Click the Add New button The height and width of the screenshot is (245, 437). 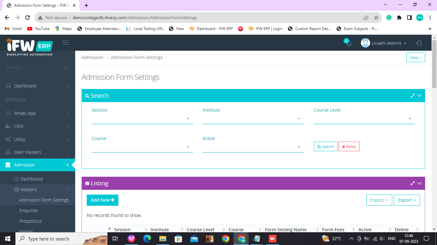tap(102, 200)
